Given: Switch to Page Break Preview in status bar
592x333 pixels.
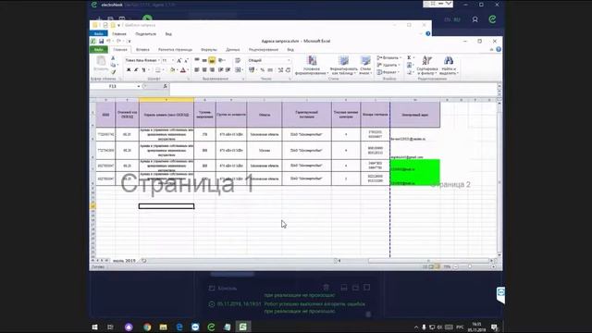Looking at the screenshot, I should pos(437,267).
